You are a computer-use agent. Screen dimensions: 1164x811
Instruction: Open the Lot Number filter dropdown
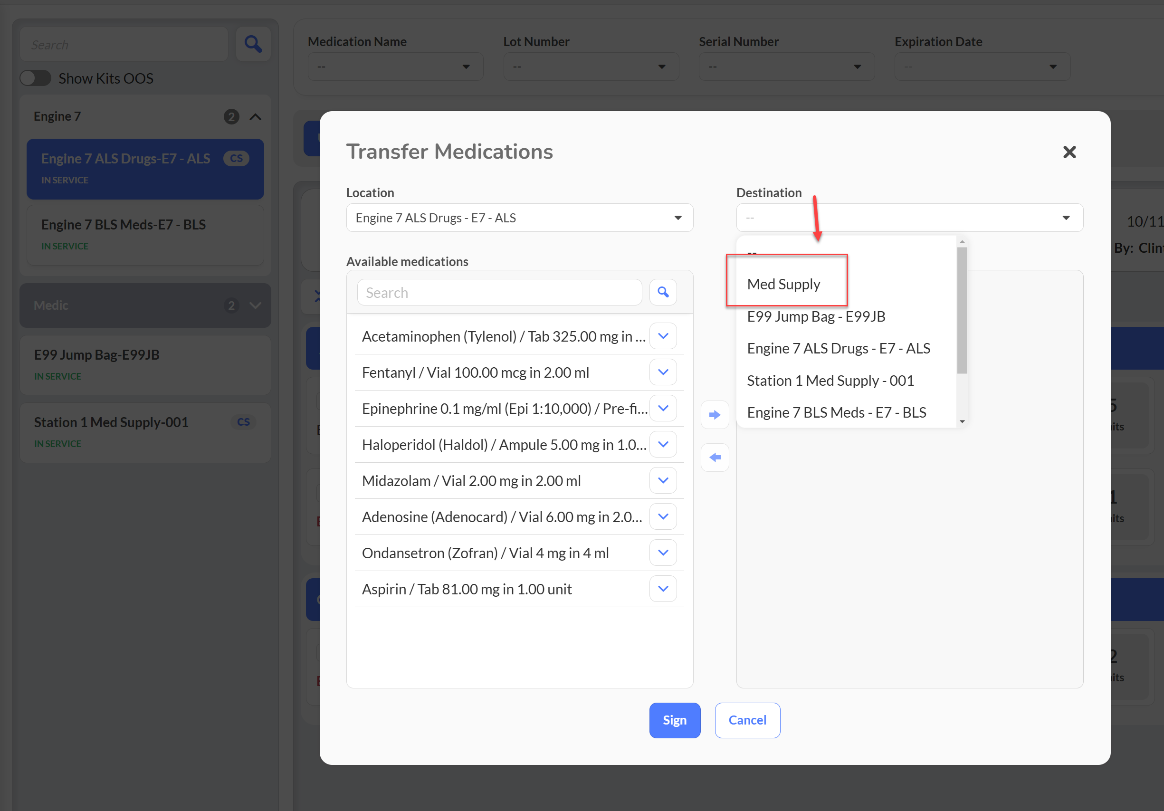[x=591, y=67]
